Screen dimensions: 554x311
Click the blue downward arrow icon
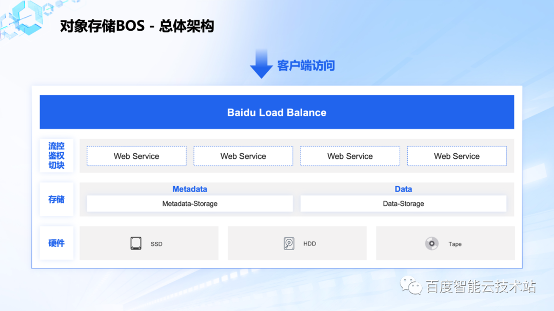[x=262, y=64]
